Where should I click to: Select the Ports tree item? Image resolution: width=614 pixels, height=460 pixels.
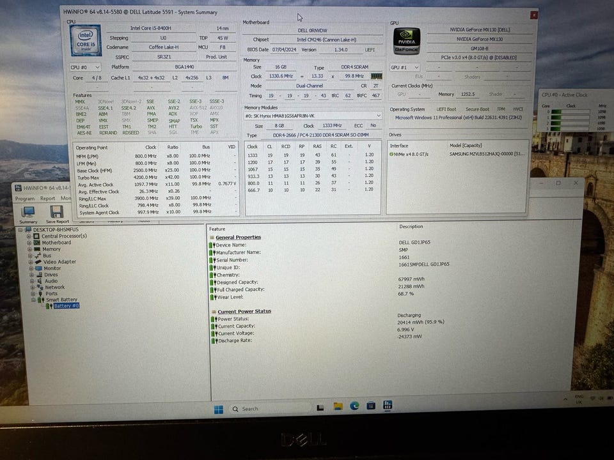pos(51,293)
